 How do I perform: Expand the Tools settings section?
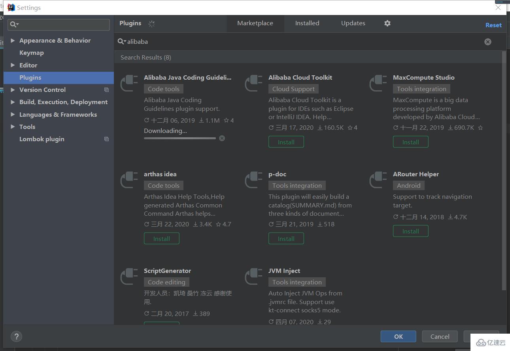click(x=13, y=127)
